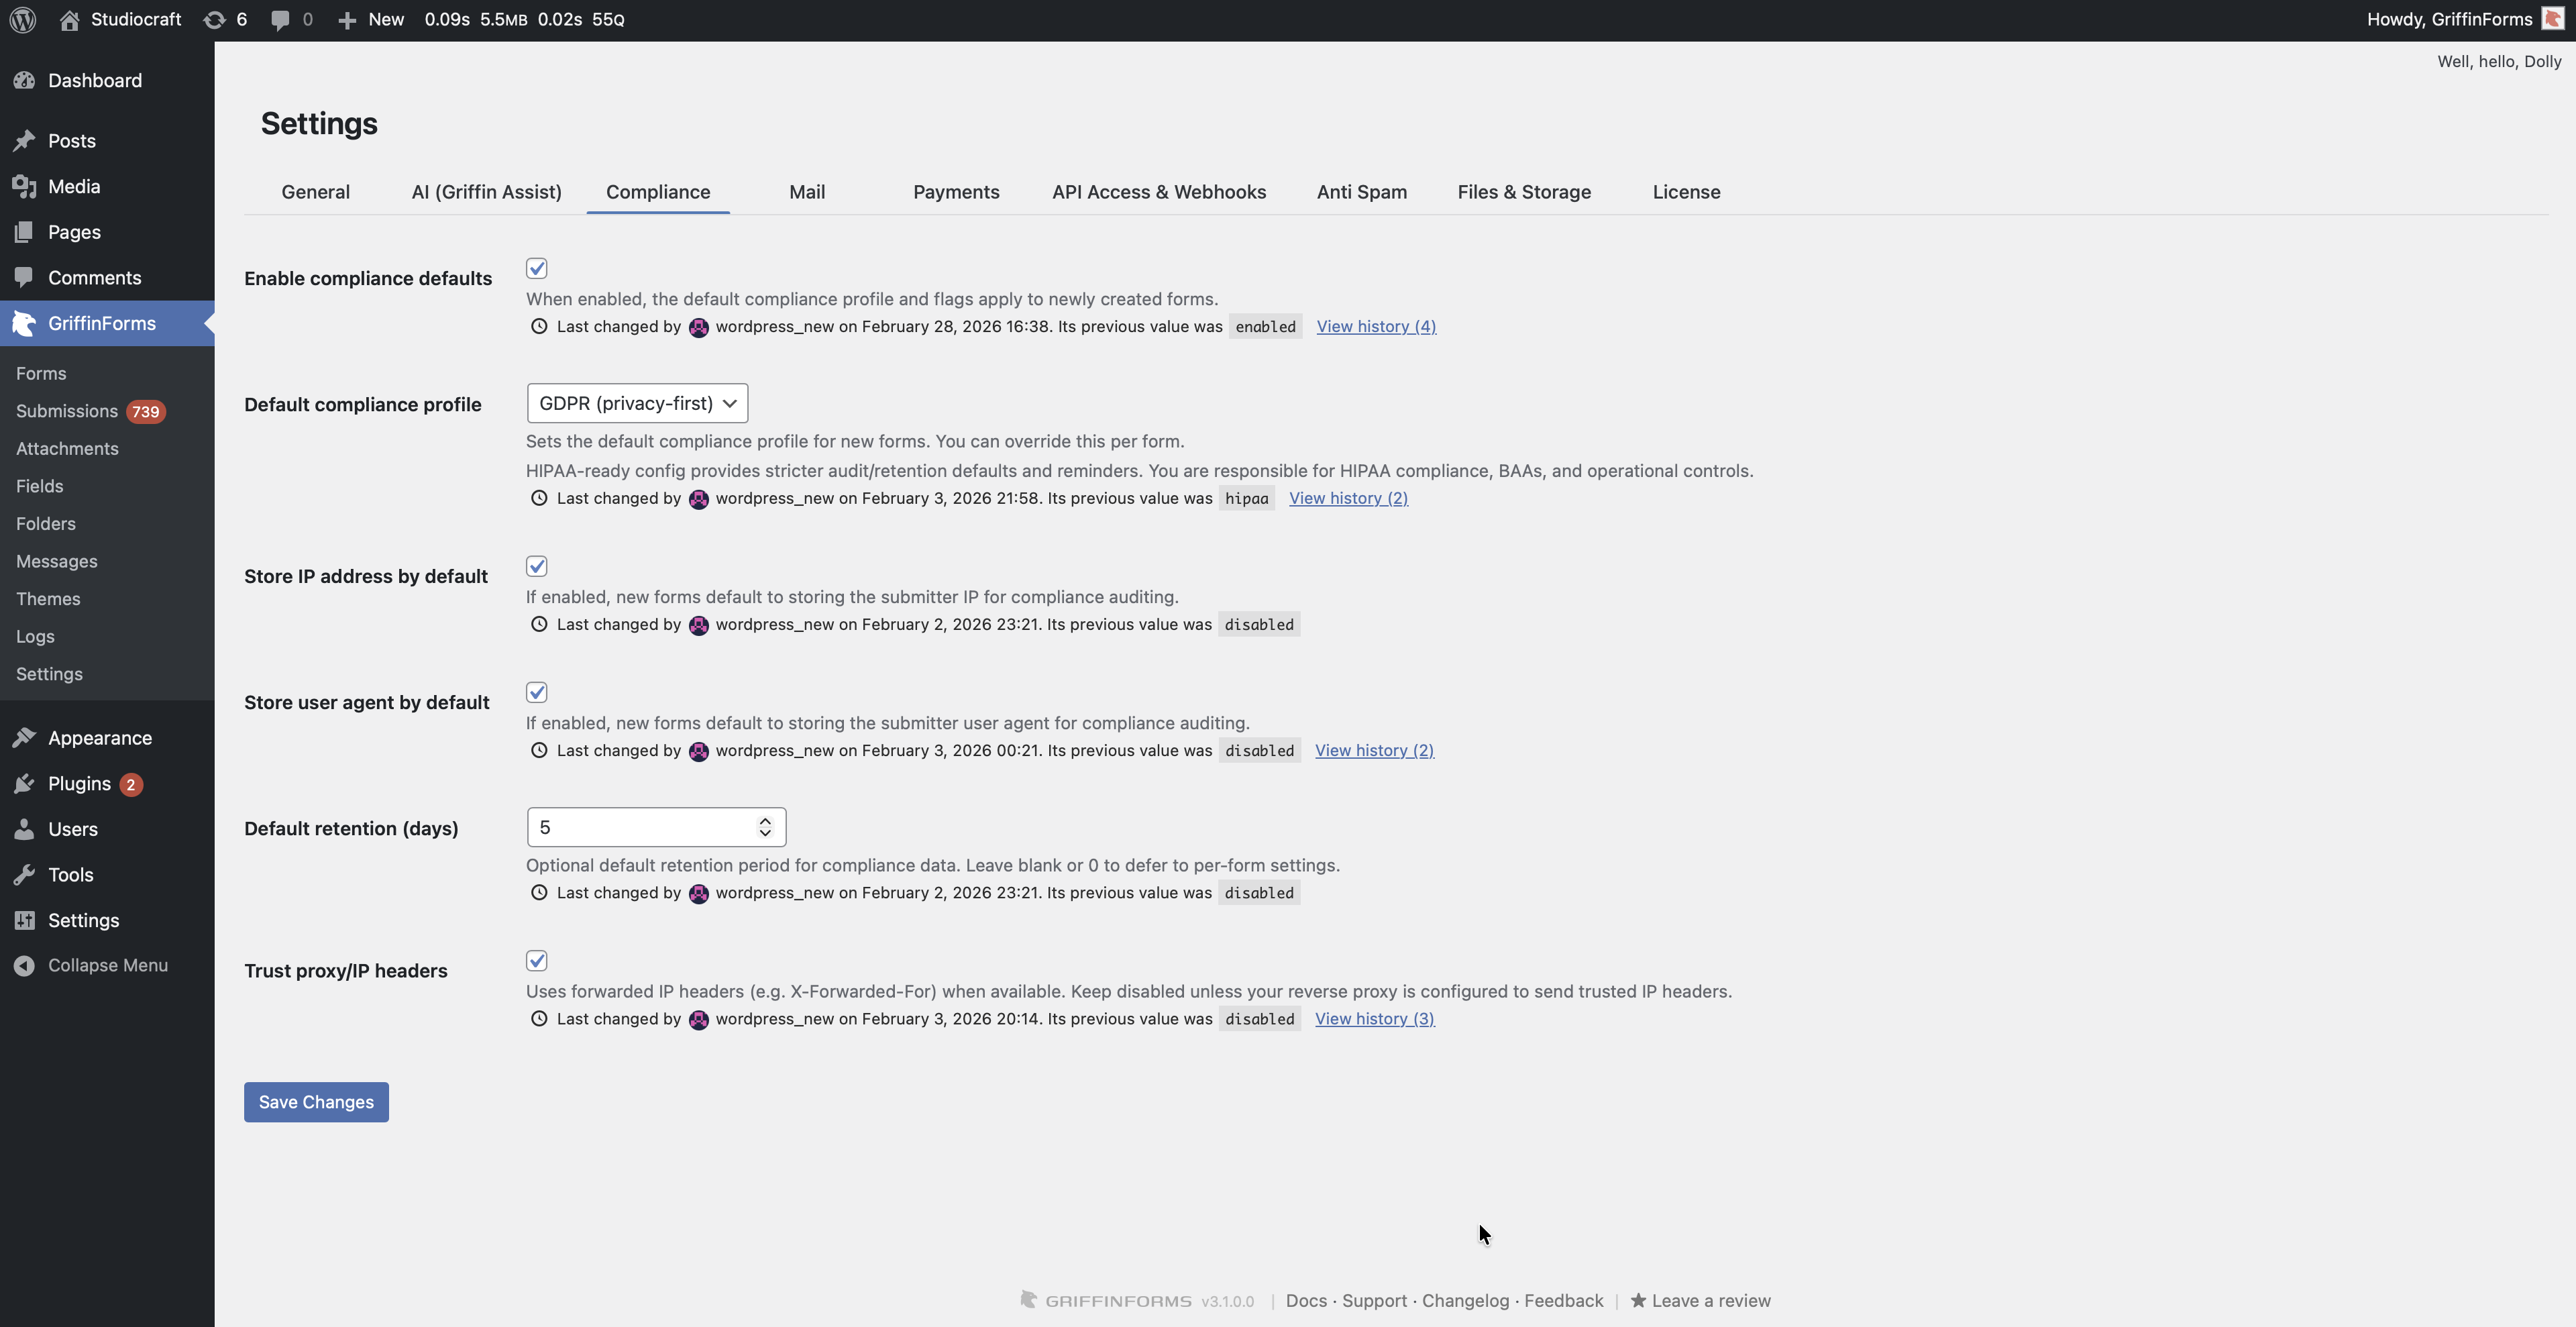Screen dimensions: 2576x1327
Task: Open the Files & Storage tab
Action: tap(1524, 192)
